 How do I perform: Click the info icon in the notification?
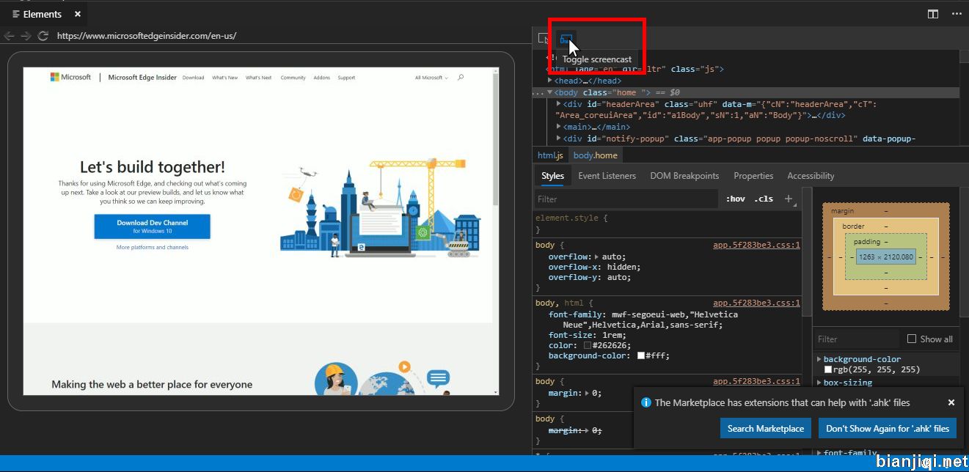[646, 402]
